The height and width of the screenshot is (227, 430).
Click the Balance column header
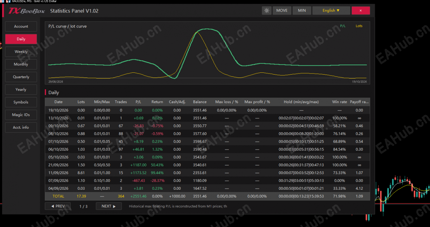coord(200,102)
